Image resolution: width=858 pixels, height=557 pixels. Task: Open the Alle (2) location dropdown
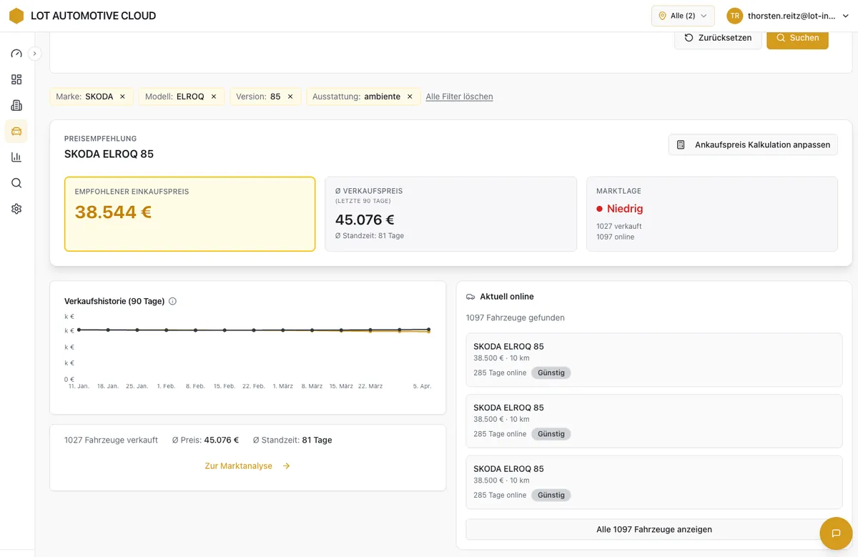click(x=682, y=16)
